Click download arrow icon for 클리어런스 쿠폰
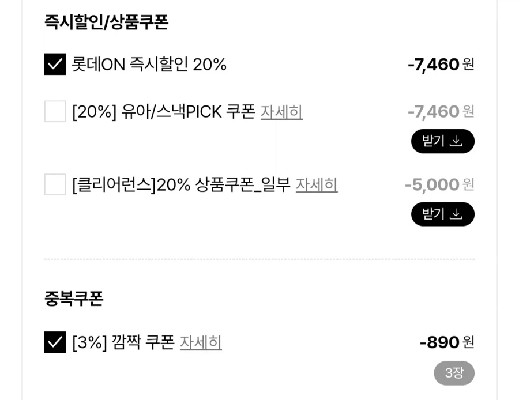Viewport: 519px width, 400px height. 456,214
